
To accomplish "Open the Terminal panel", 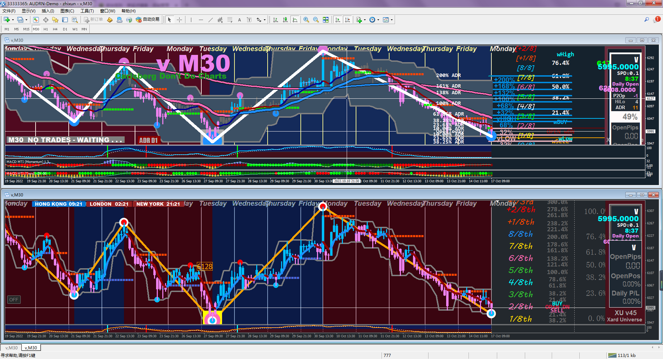I will click(65, 20).
